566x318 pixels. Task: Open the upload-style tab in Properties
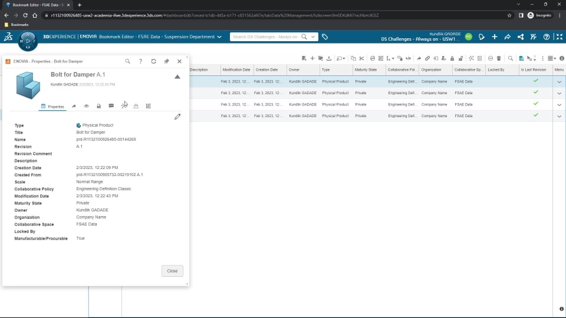coord(136,106)
